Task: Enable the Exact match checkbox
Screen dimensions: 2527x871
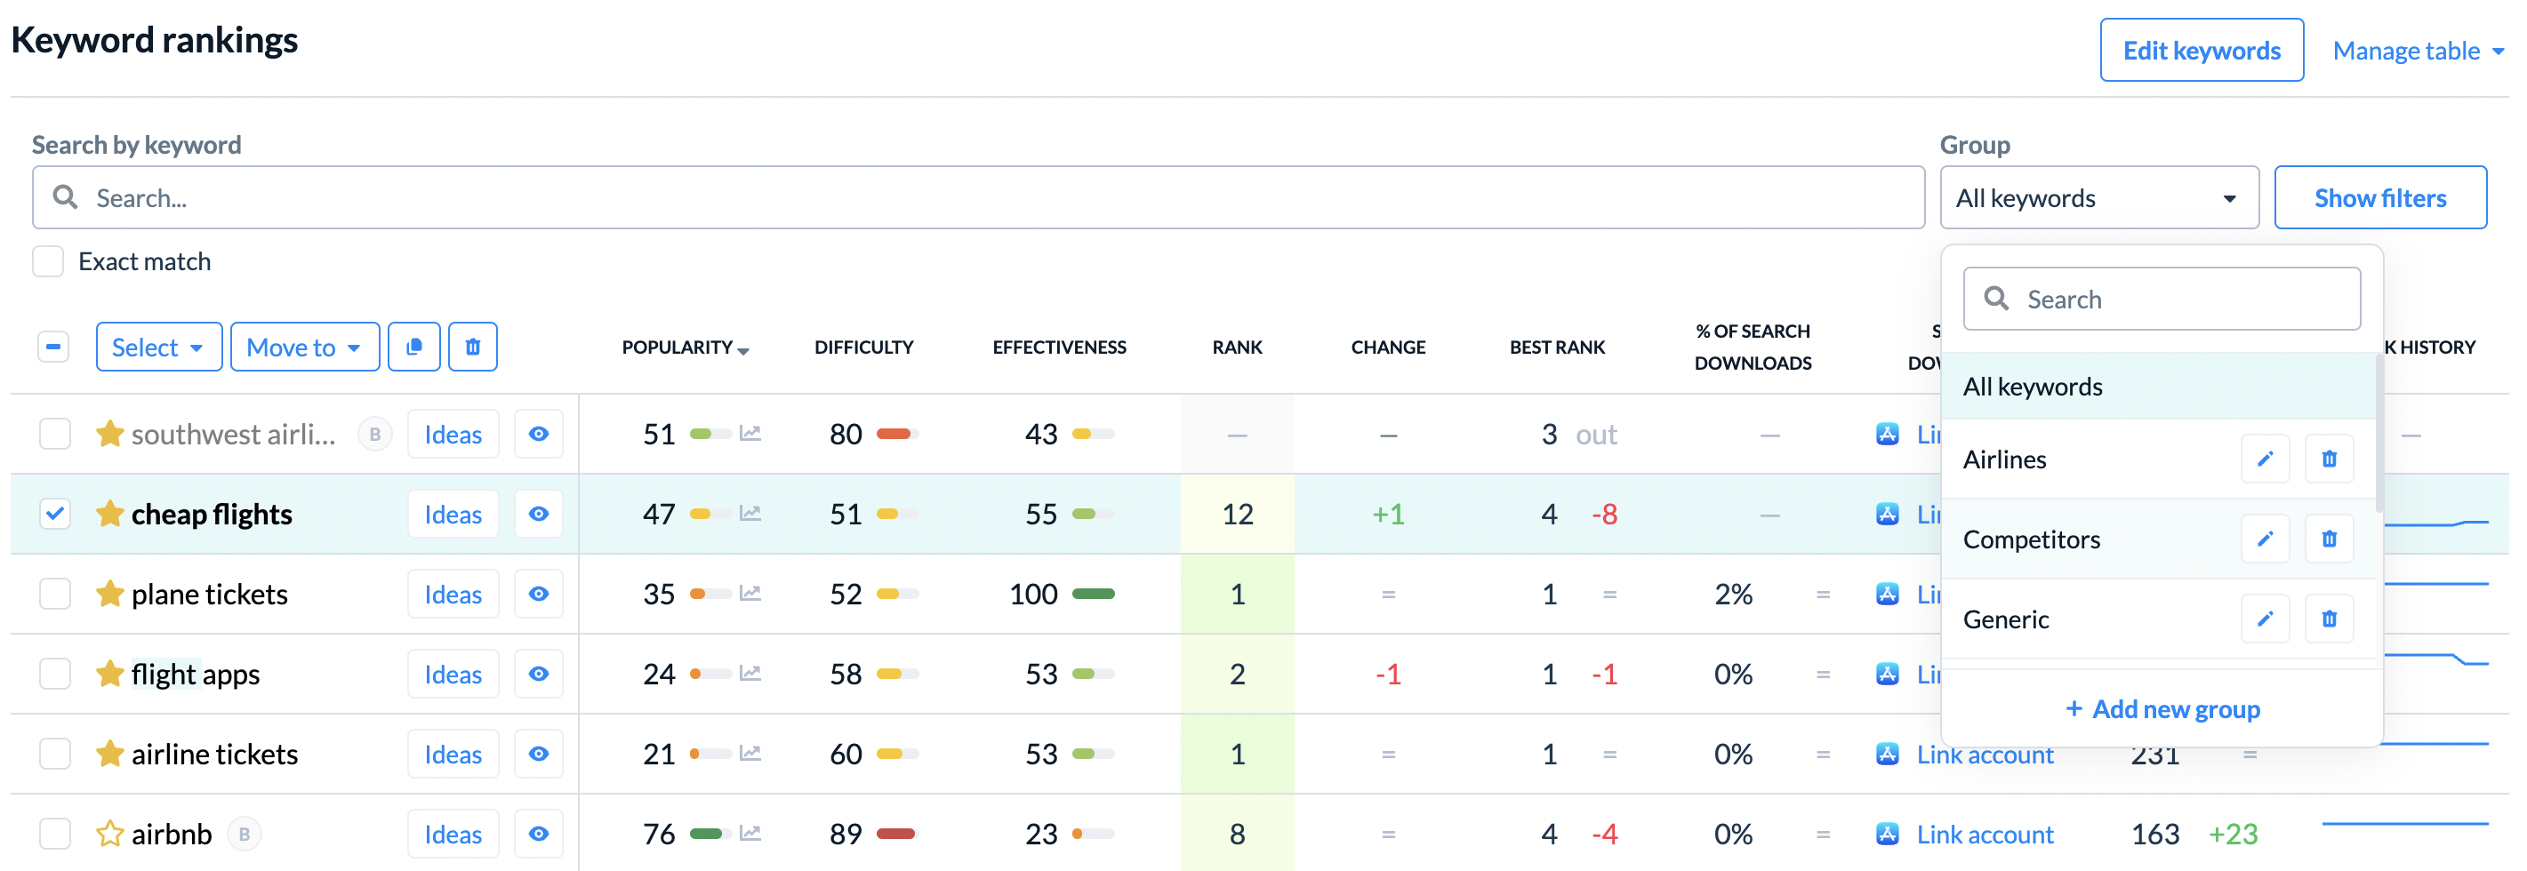Action: click(48, 262)
